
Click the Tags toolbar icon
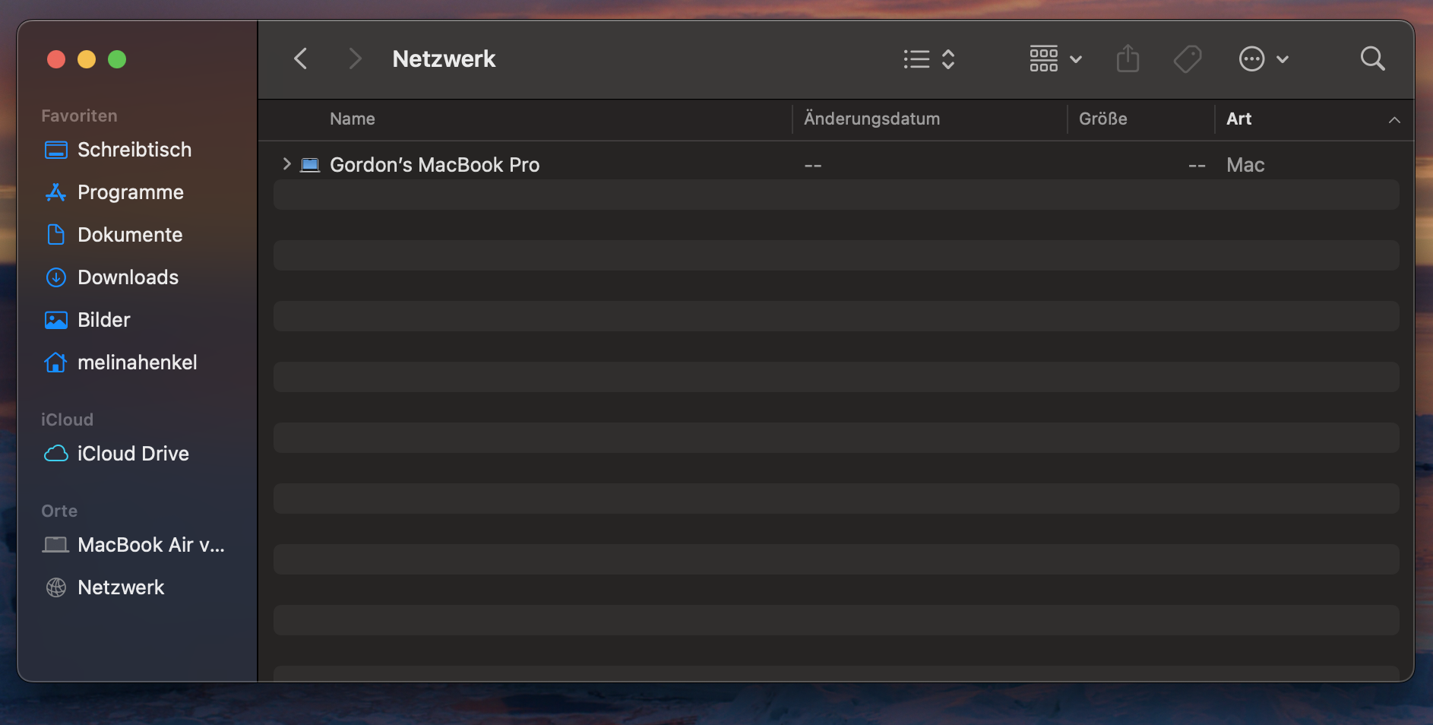click(x=1188, y=59)
